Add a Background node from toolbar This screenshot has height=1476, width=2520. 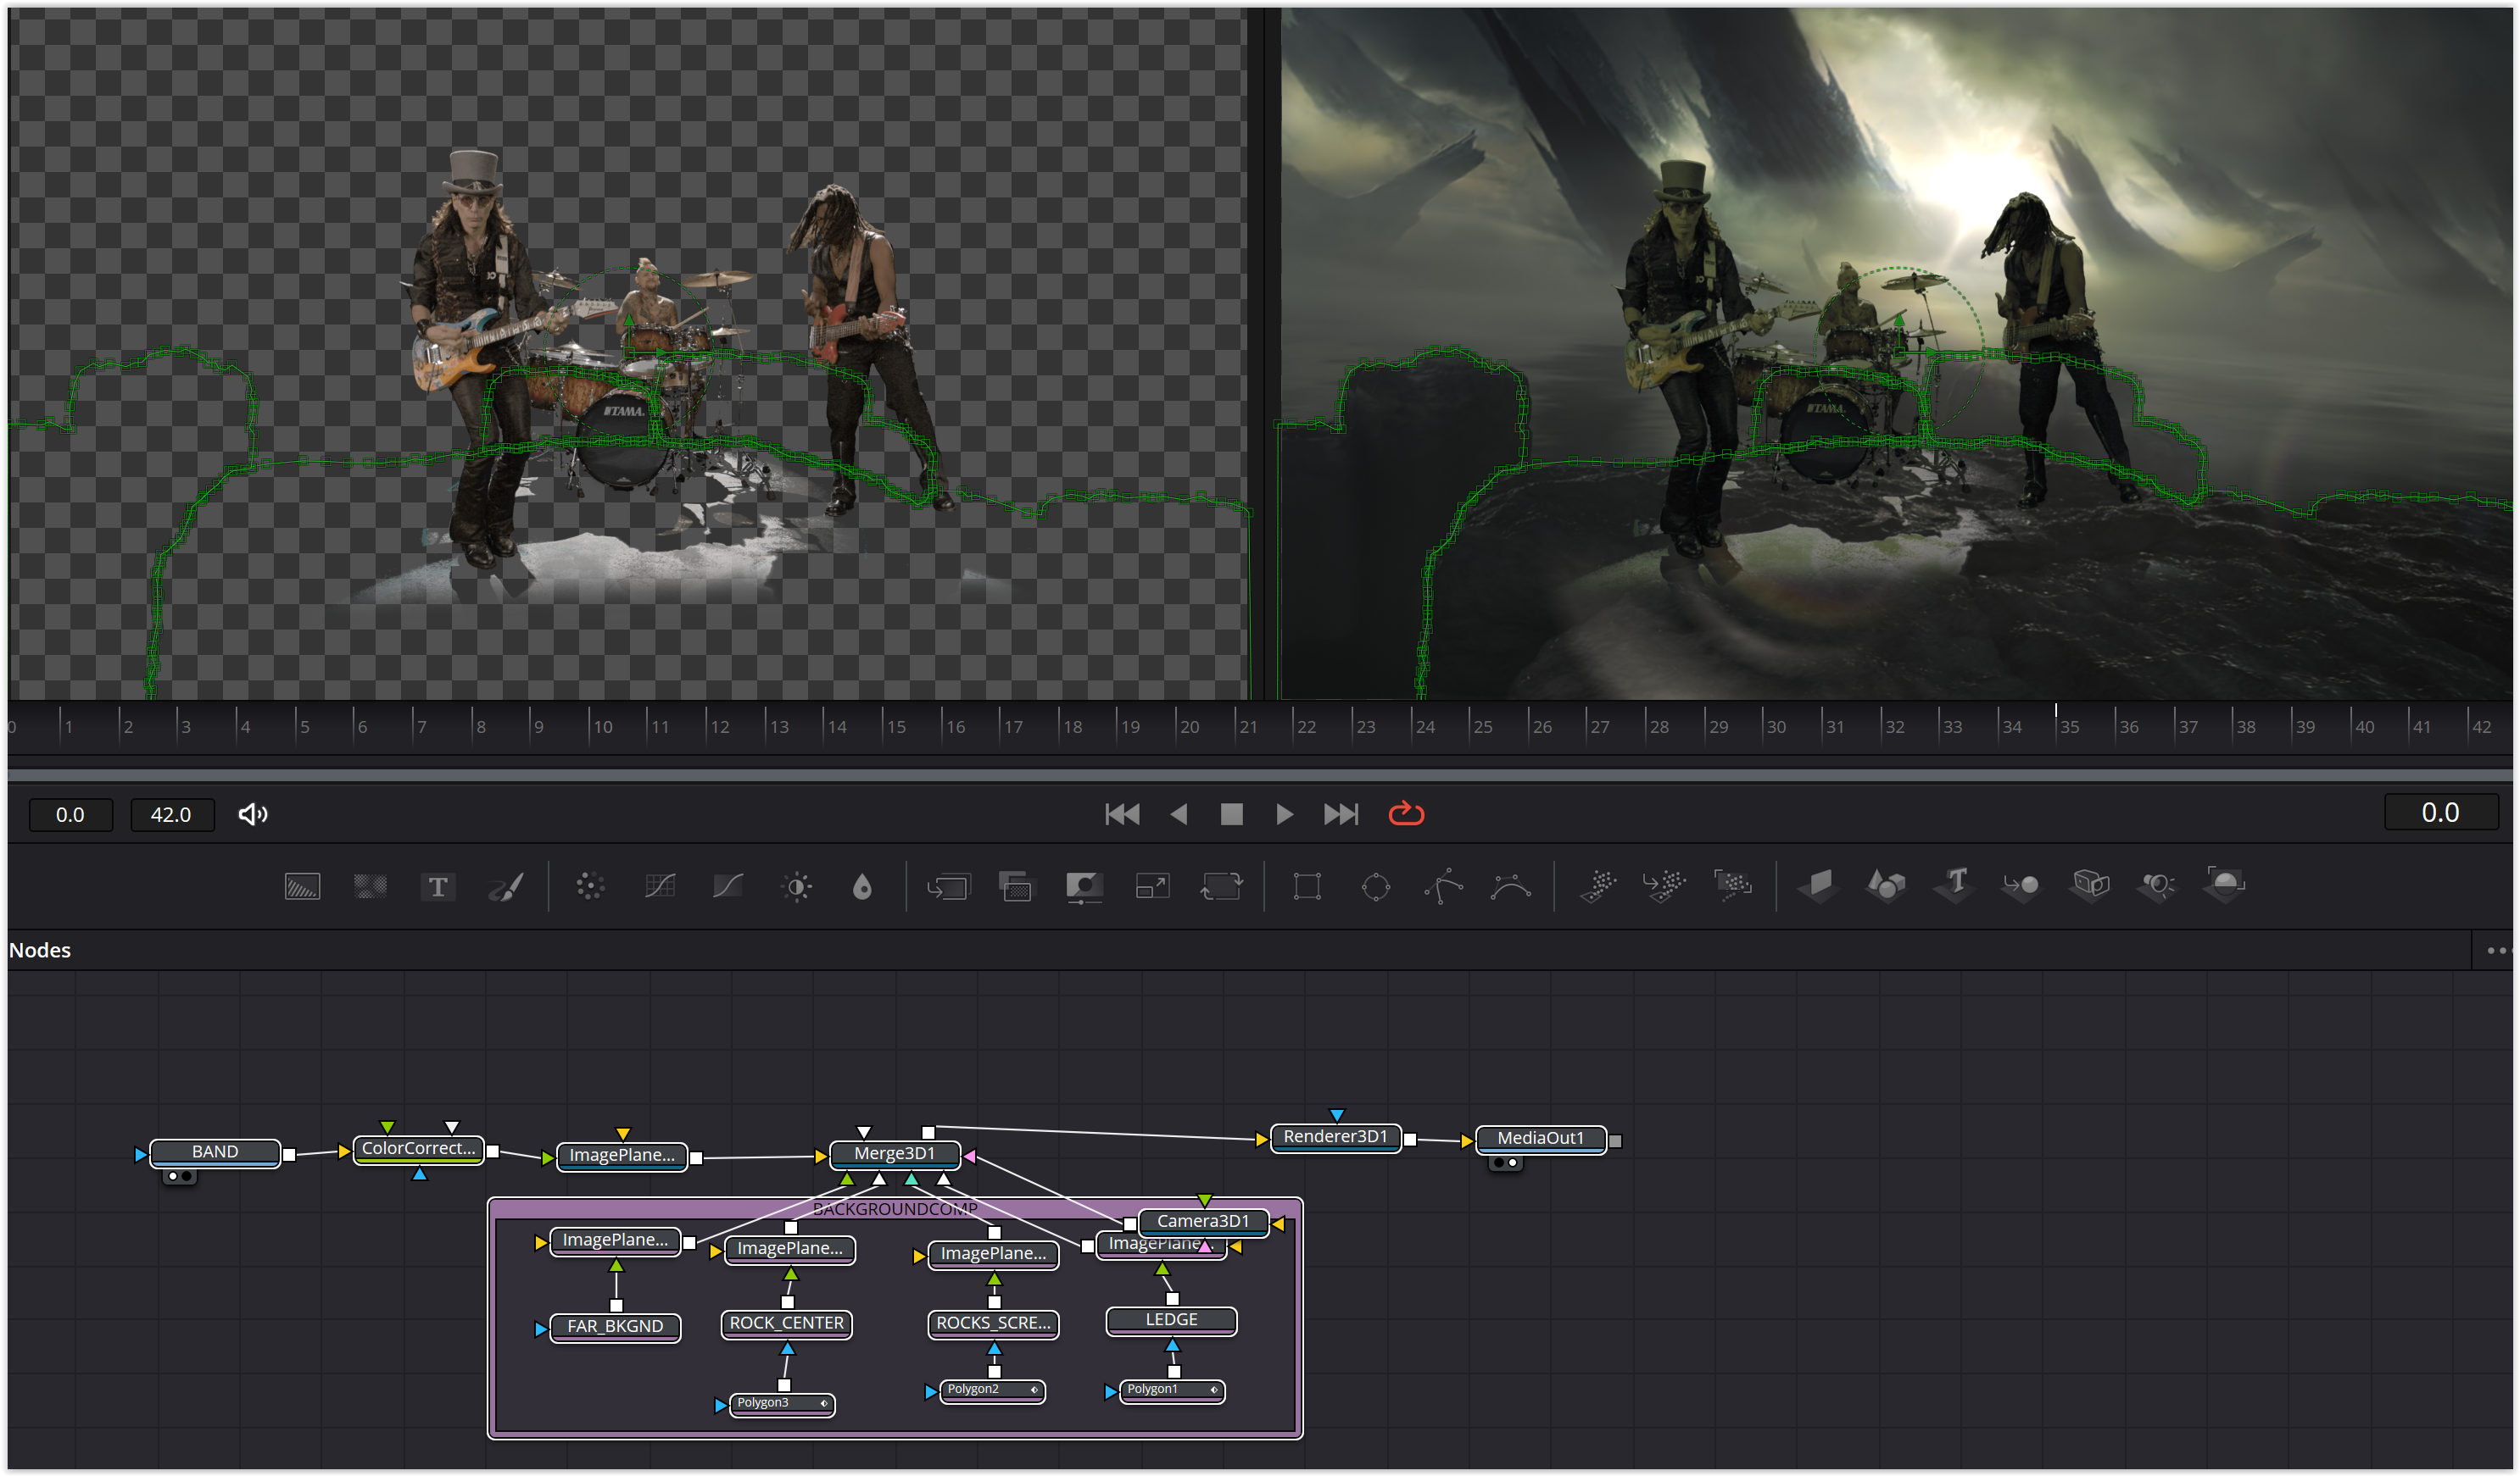point(302,886)
